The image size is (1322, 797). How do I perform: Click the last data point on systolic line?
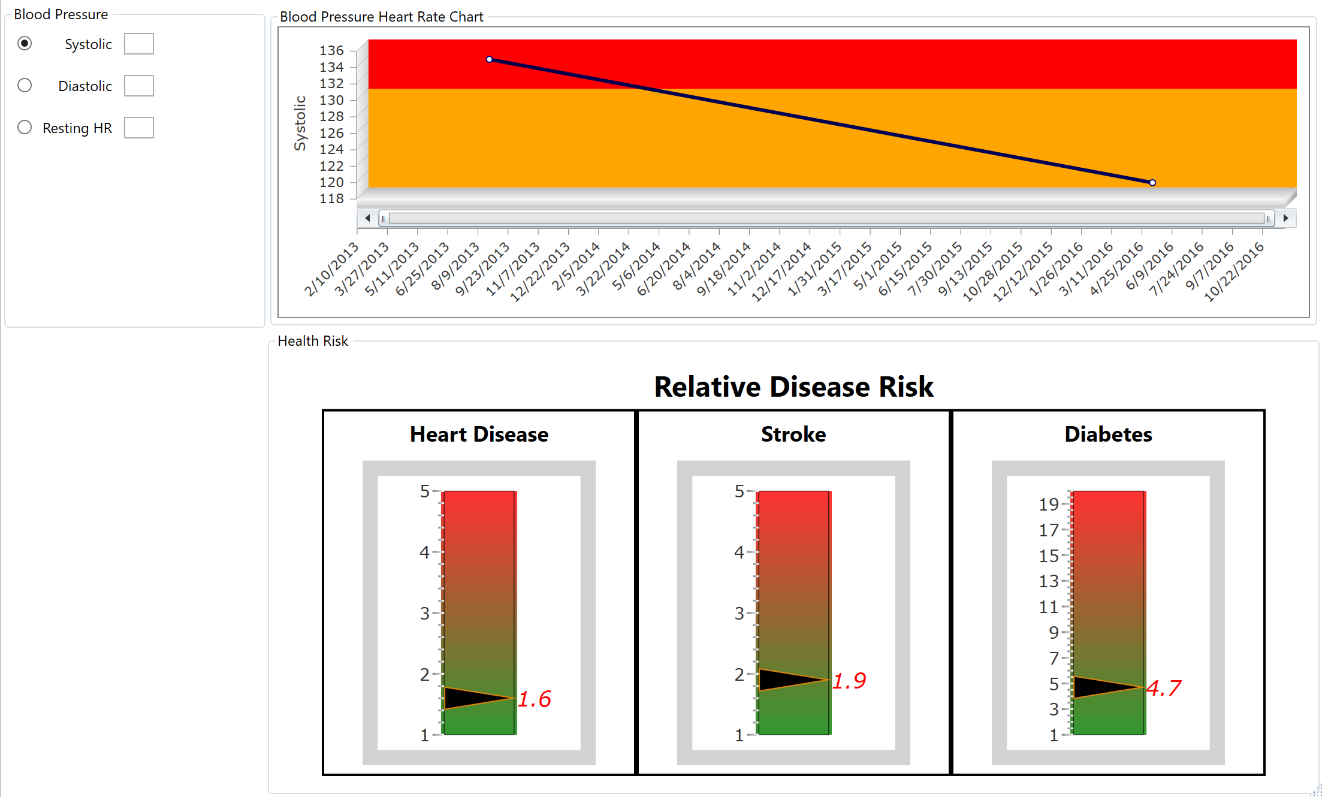1152,183
